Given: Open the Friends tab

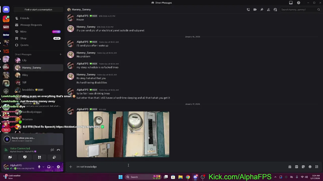Looking at the screenshot, I should pos(38,18).
